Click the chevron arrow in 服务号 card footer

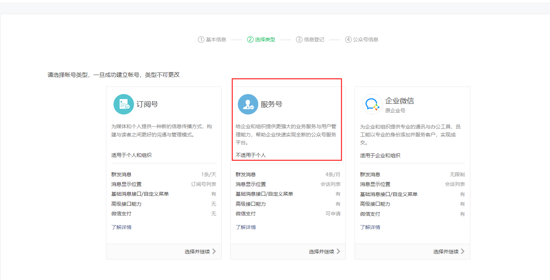pyautogui.click(x=338, y=251)
